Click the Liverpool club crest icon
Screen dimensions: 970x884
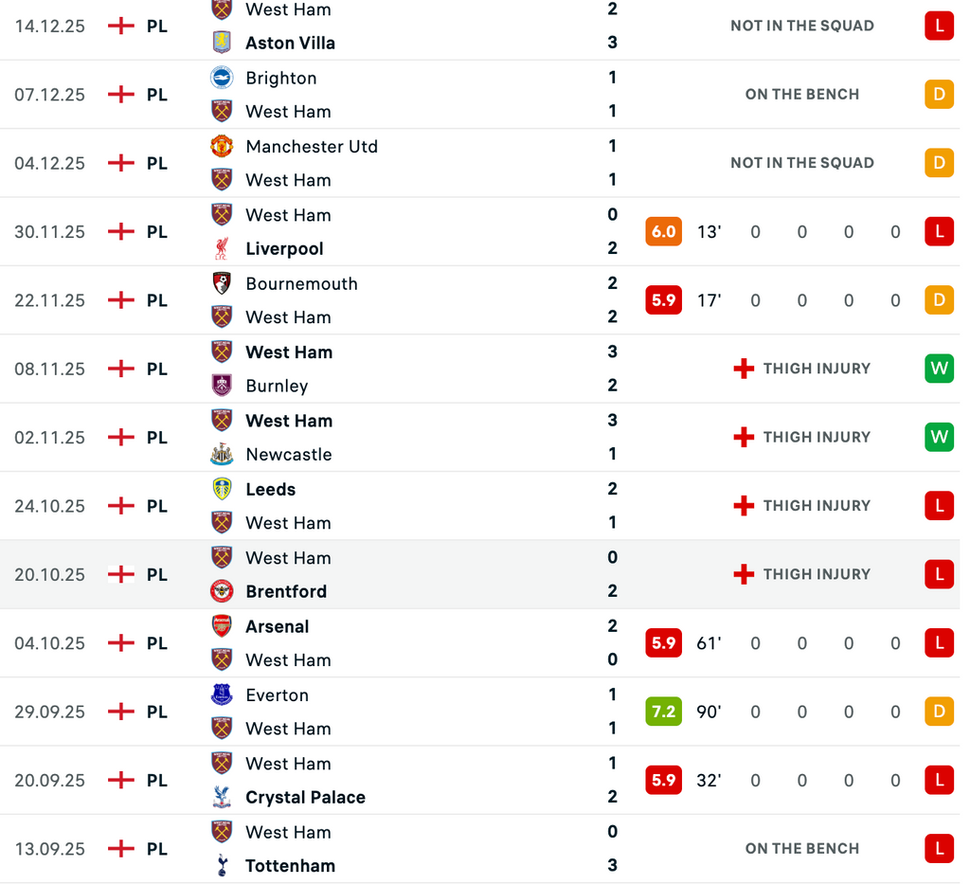tap(222, 249)
